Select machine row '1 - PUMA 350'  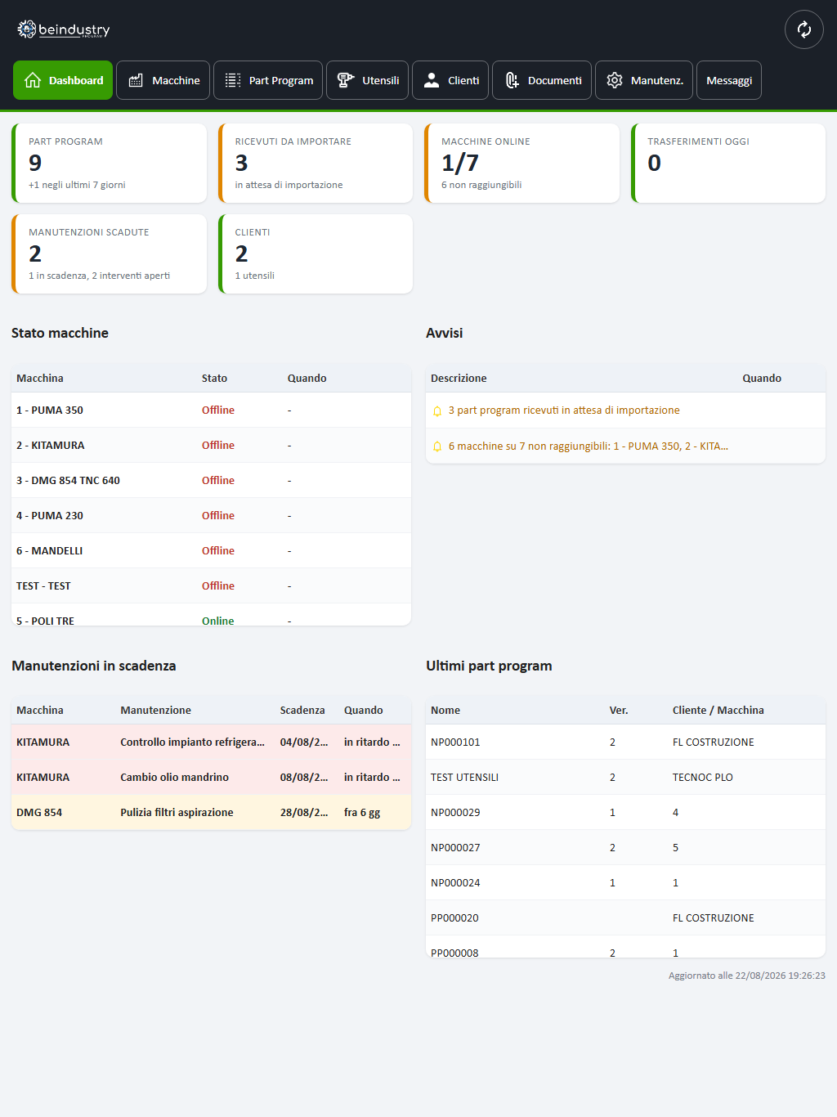(x=211, y=410)
